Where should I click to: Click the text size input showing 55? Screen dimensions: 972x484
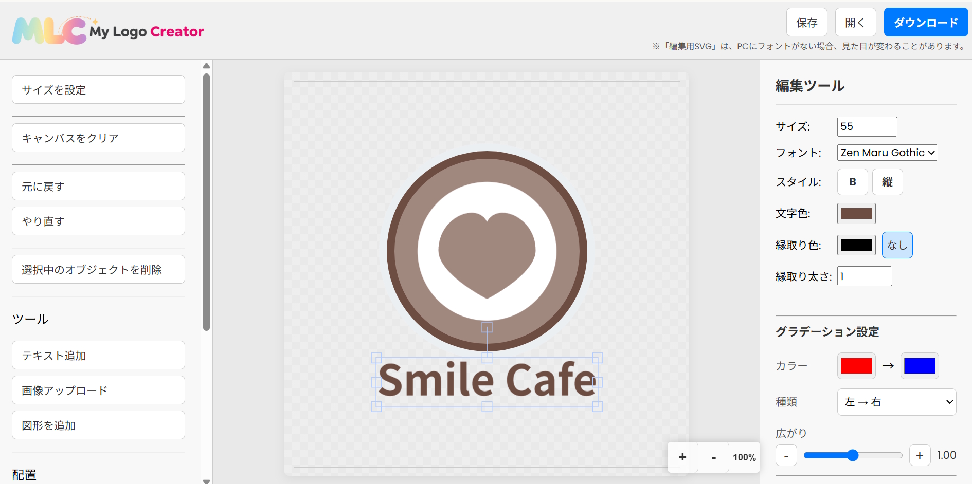[x=867, y=126]
